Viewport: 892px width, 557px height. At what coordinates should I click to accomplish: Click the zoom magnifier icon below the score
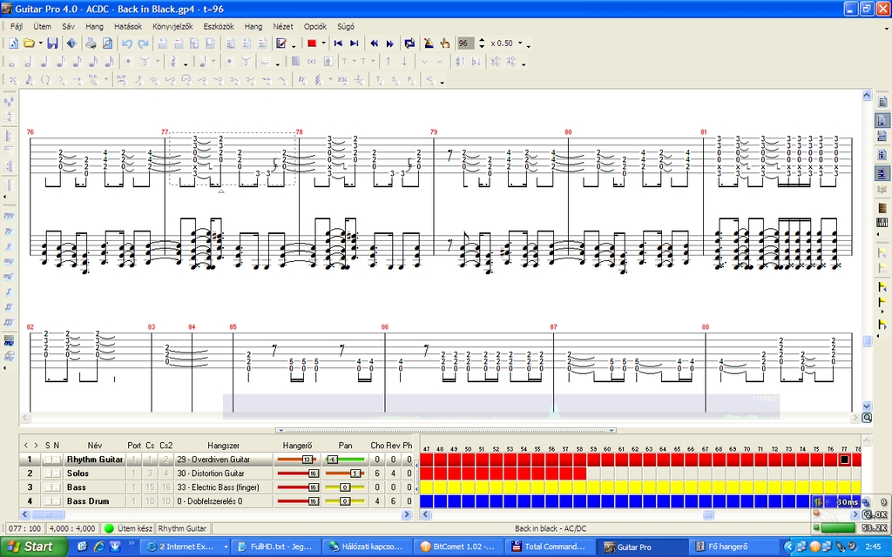867,418
